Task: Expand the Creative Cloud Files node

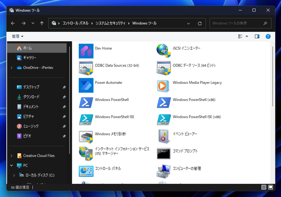Action: point(12,156)
